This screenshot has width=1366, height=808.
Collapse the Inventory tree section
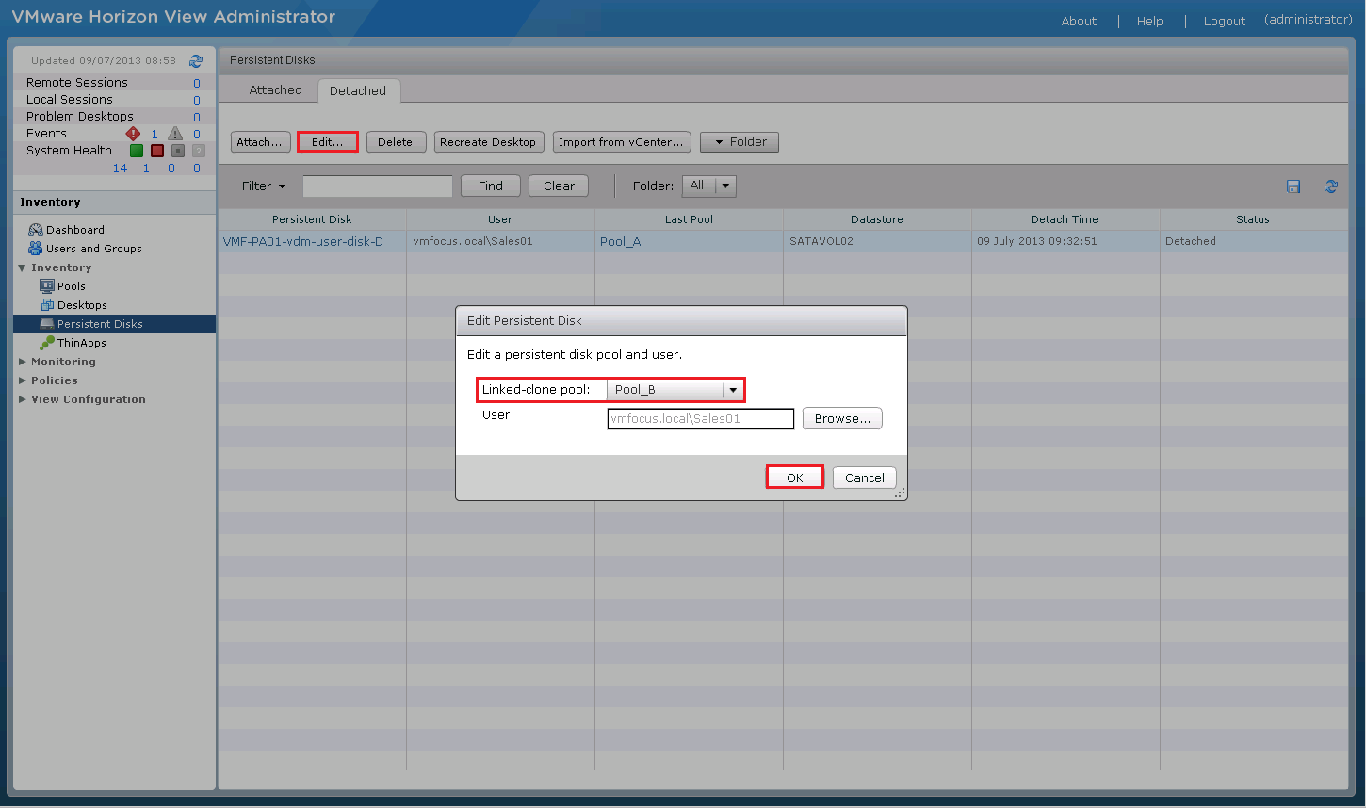pos(23,268)
